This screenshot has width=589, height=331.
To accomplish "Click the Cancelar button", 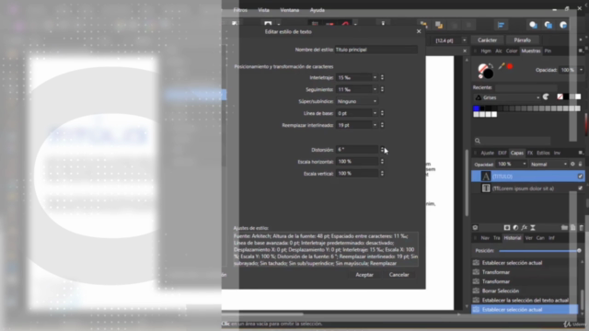I will click(x=398, y=275).
